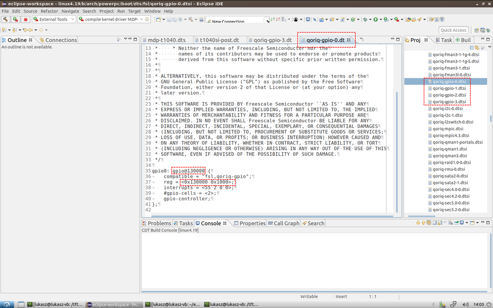Click the editor horizontal scrollbar
Screen dimensions: 493x308
272,216
